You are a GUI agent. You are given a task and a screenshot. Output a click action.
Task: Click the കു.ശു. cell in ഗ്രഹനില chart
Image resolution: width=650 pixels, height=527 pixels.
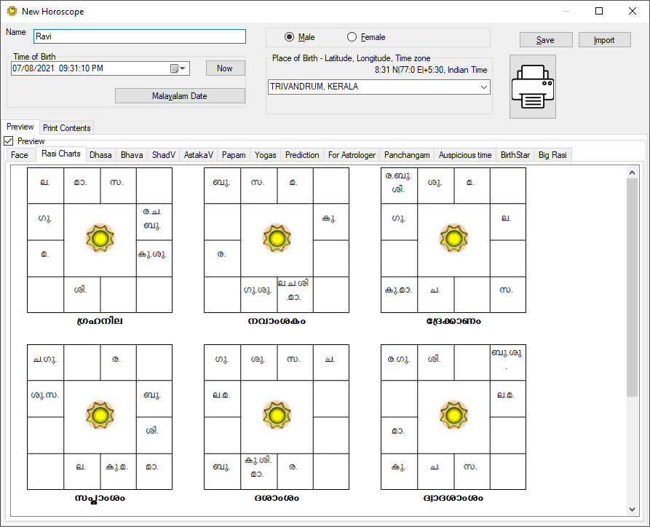pyautogui.click(x=154, y=258)
